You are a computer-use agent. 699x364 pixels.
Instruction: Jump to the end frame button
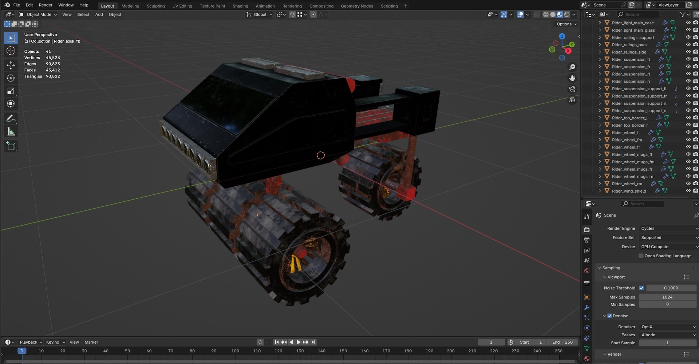(x=313, y=342)
